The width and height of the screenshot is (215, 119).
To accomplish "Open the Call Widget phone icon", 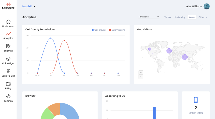I will [x=8, y=59].
